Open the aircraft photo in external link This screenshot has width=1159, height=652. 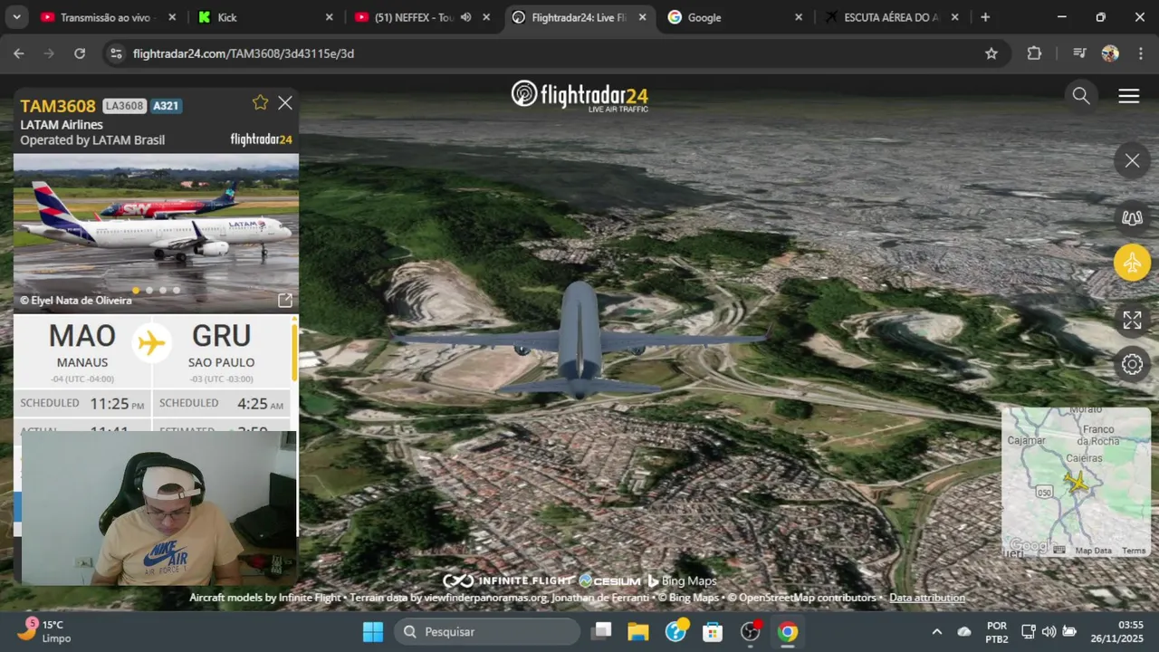tap(284, 300)
